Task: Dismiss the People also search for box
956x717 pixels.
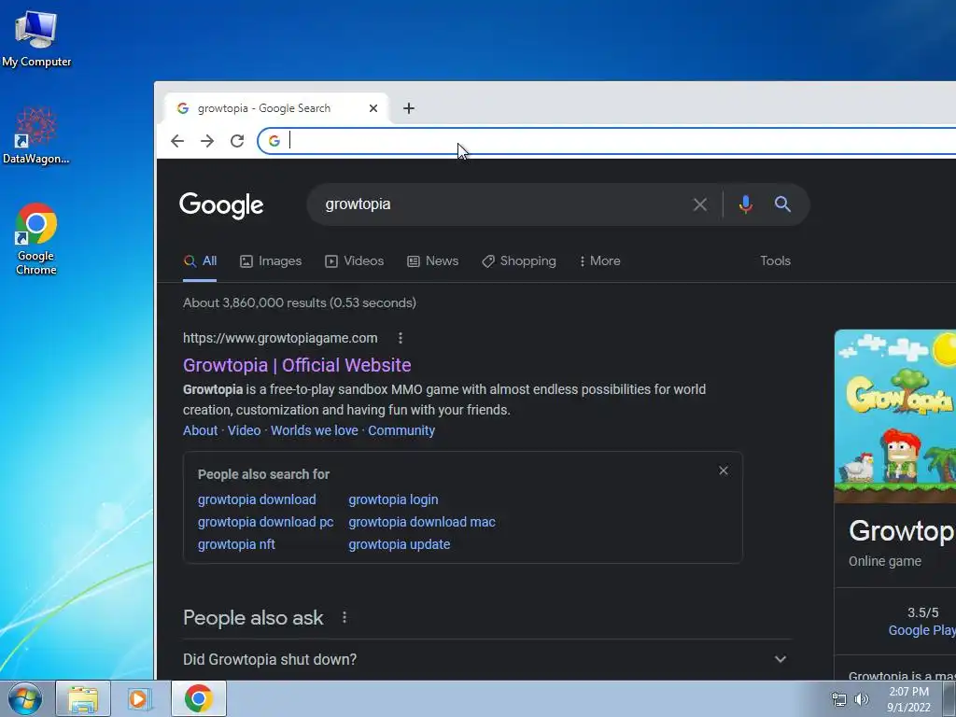Action: [724, 471]
